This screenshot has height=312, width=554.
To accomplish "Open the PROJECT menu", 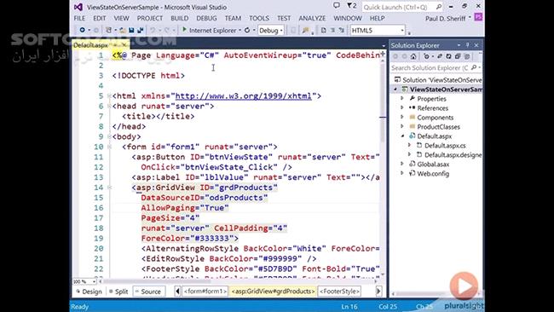I will 150,18.
